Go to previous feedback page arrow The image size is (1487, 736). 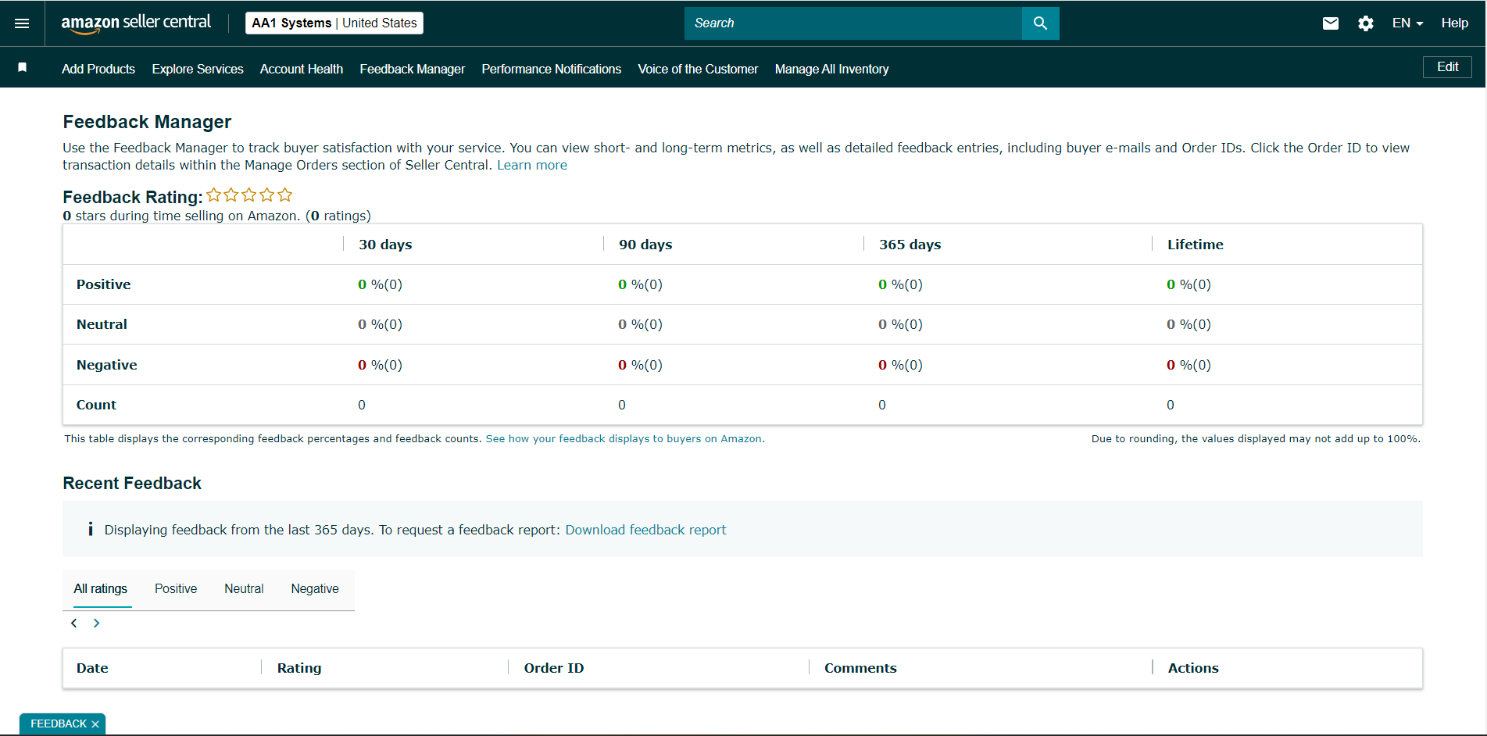pos(74,623)
